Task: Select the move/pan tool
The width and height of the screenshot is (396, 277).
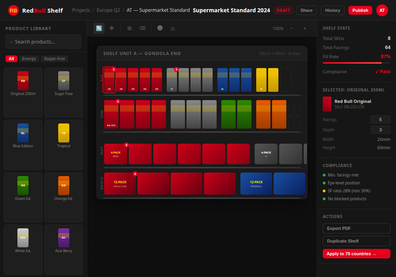Action: [x=112, y=28]
